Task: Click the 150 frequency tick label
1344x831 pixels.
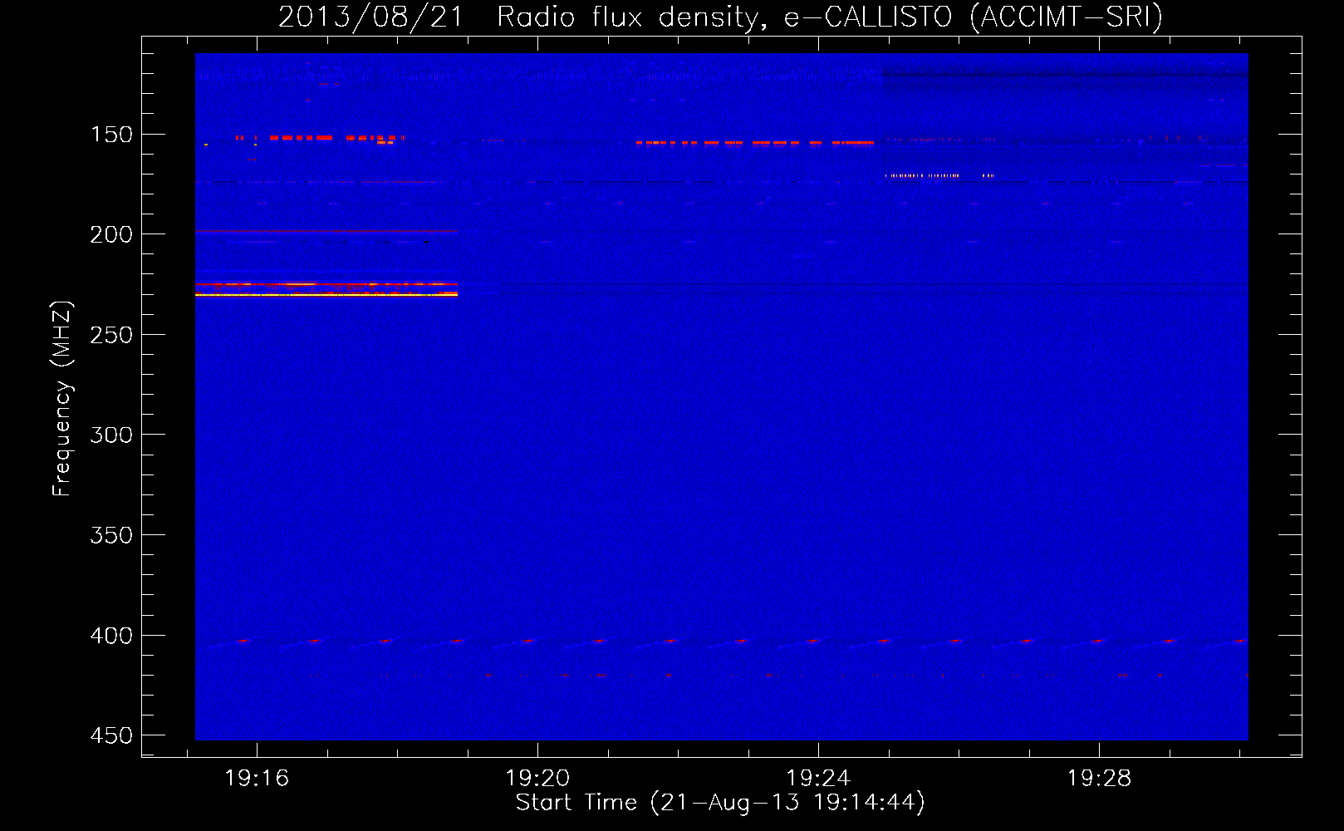Action: [x=111, y=135]
